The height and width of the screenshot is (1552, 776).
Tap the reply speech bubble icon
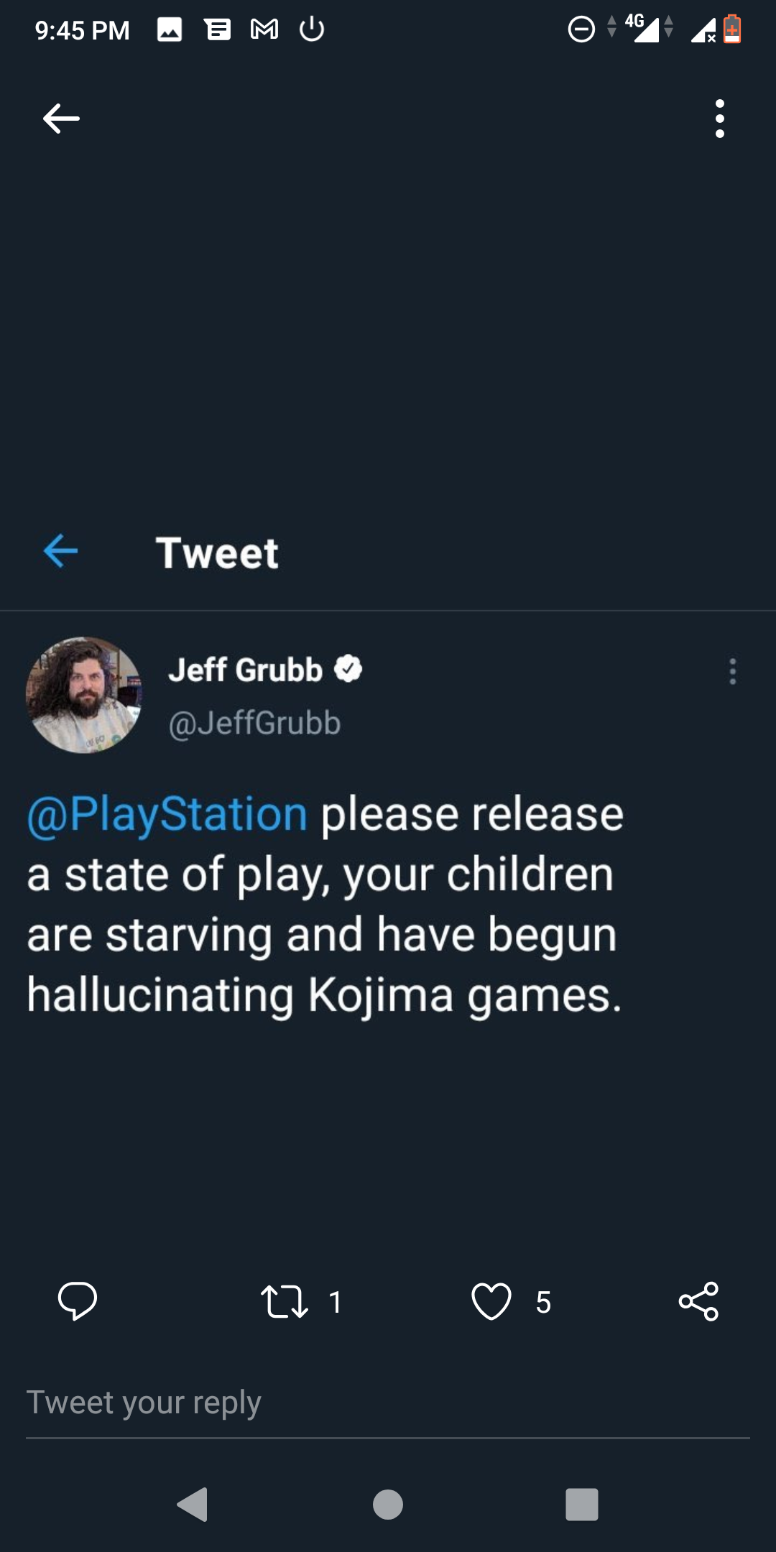coord(78,1301)
